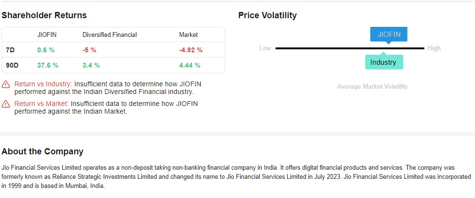
Task: Click the Return vs Industry link text
Action: coord(43,84)
